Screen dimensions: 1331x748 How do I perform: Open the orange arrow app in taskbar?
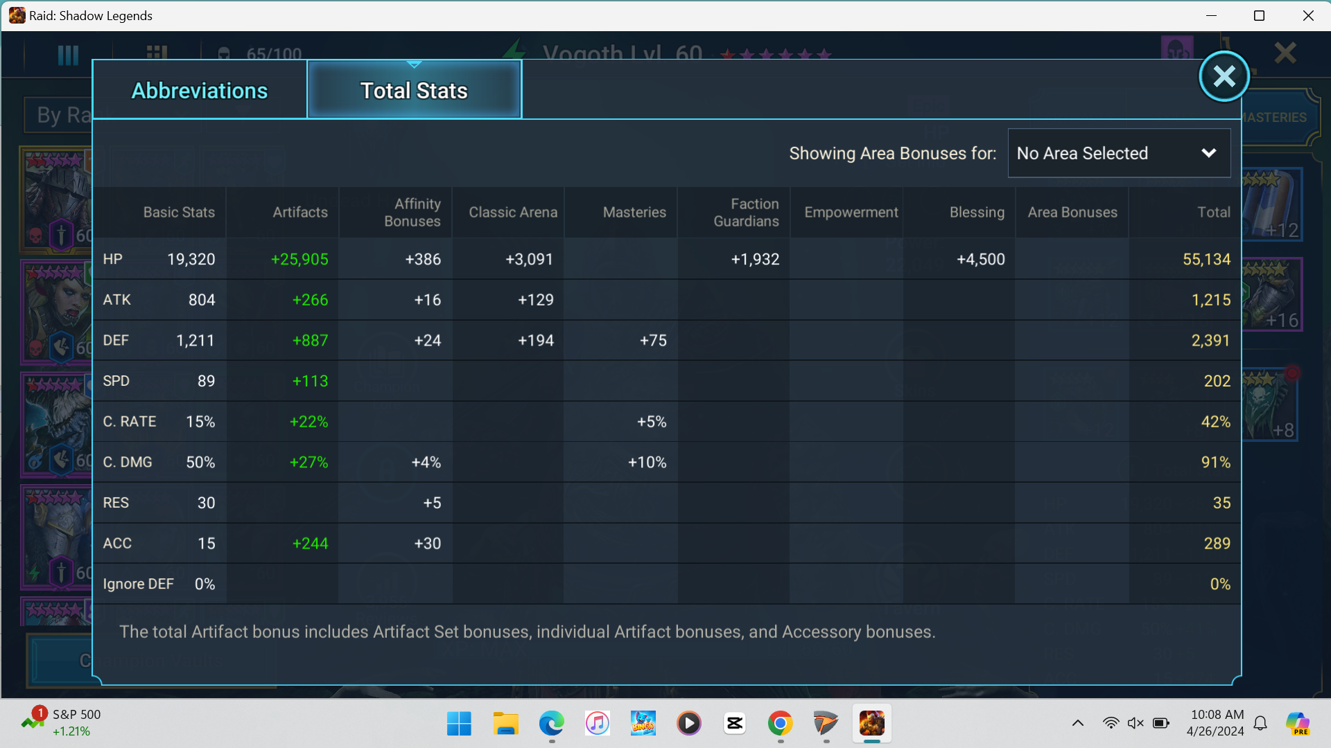point(826,724)
